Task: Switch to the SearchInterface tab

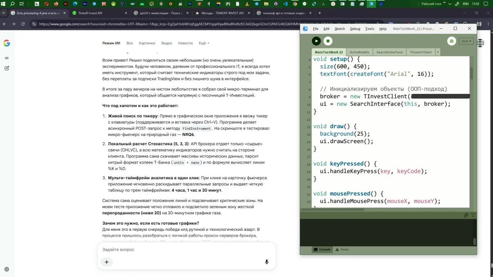Action: click(389, 52)
